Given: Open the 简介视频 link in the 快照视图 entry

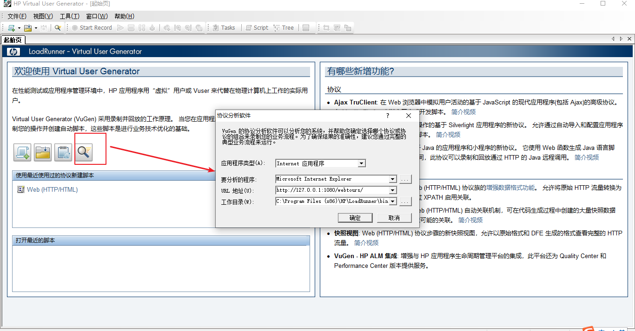Looking at the screenshot, I should pyautogui.click(x=366, y=243).
